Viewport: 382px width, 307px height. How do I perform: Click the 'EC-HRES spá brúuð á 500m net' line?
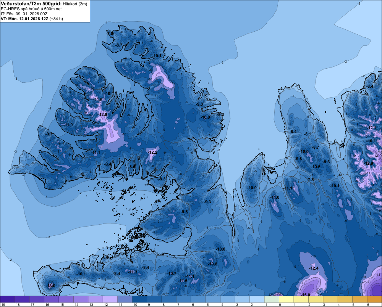[31, 9]
